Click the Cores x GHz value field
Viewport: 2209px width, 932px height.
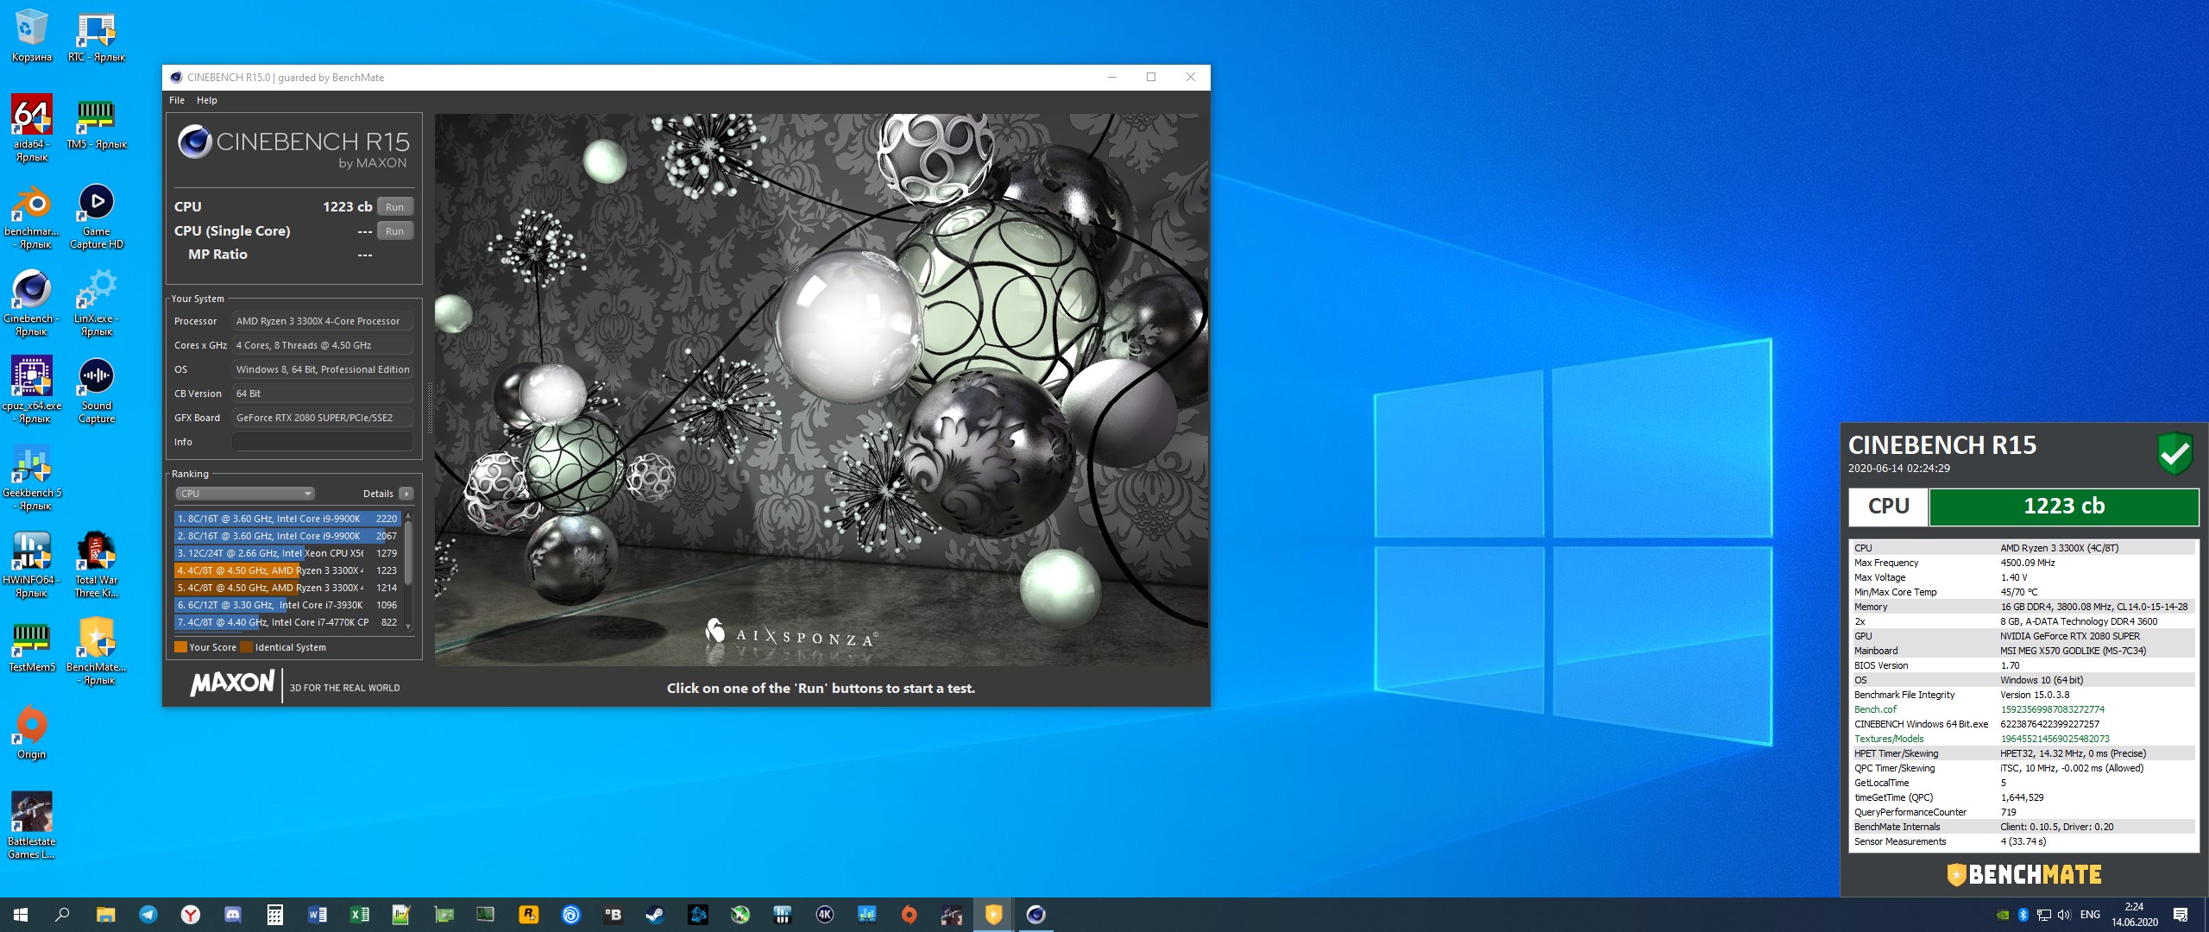pos(322,345)
